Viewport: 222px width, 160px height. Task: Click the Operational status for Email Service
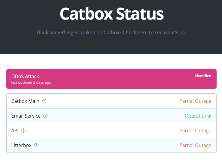pos(198,116)
